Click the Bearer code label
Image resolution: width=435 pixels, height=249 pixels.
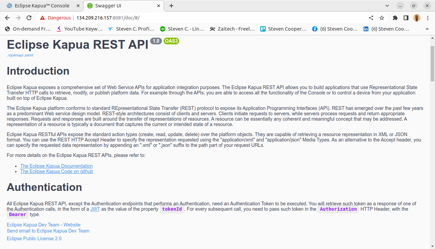[18, 215]
